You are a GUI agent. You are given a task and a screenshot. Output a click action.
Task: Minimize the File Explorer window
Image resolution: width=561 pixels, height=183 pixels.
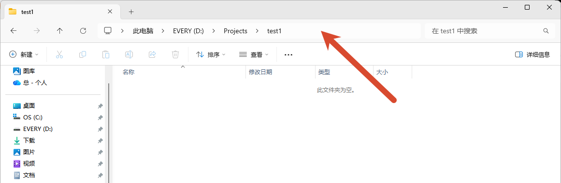505,8
